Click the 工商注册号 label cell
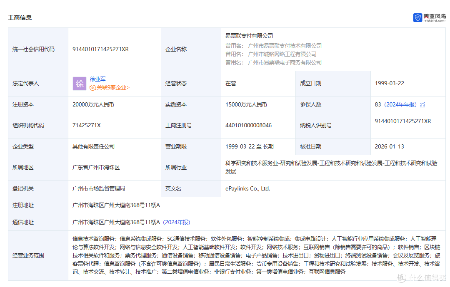 click(191, 126)
